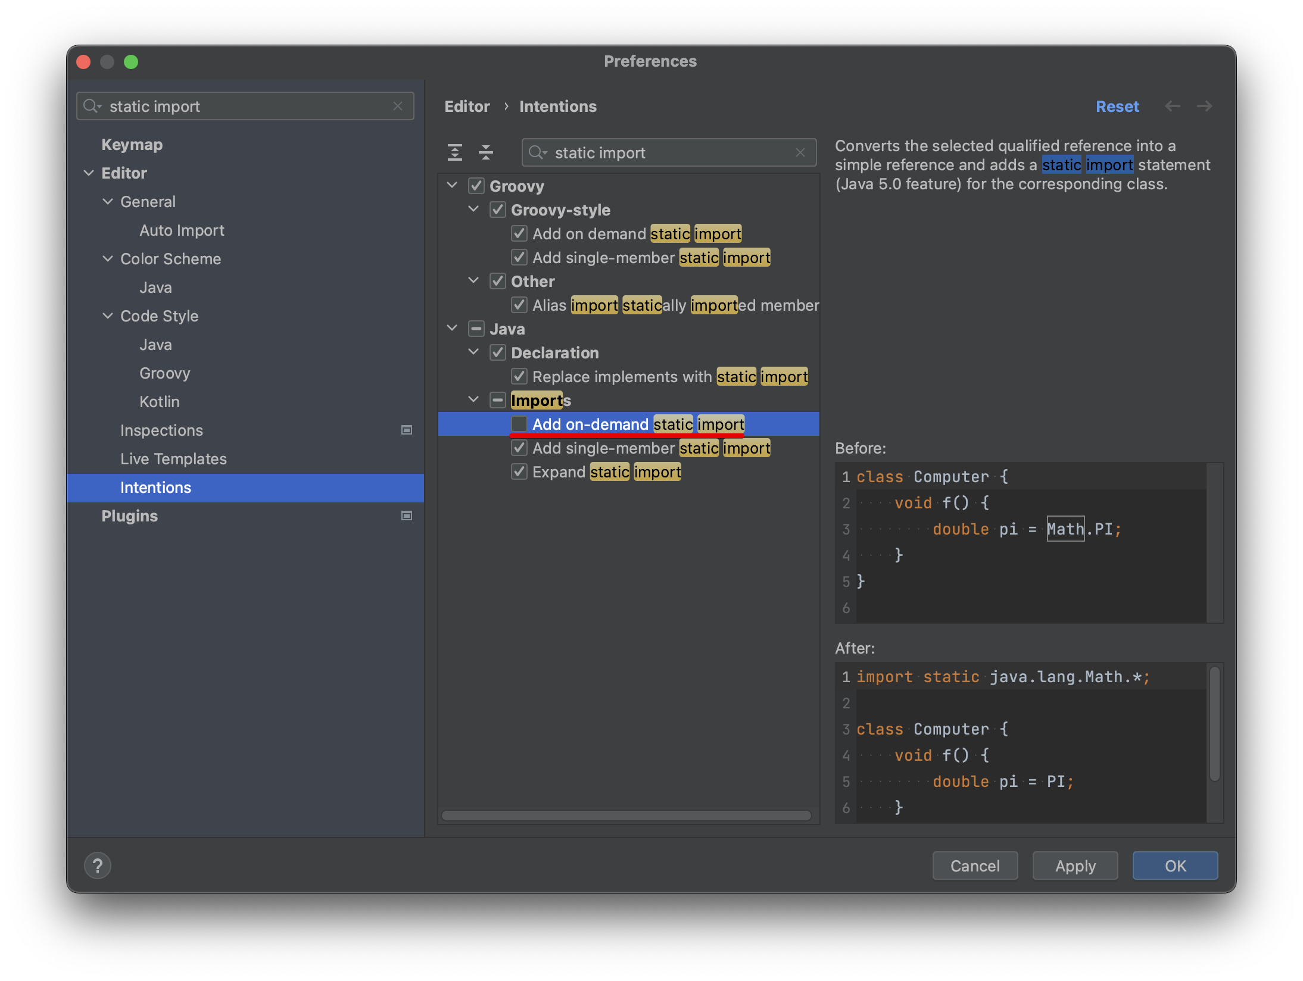
Task: Toggle the Groovy category checkbox
Action: (x=476, y=186)
